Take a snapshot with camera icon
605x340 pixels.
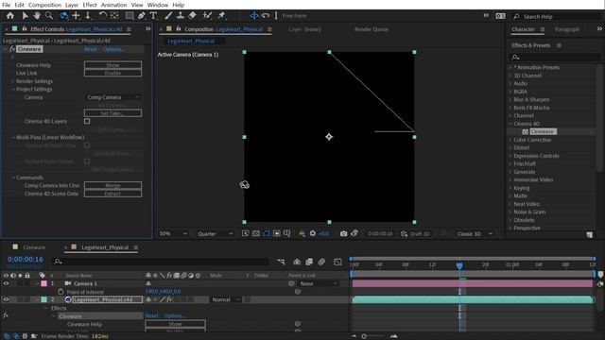coord(343,233)
